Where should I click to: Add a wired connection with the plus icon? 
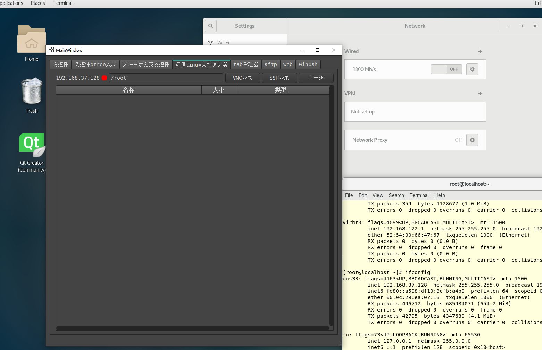[x=480, y=51]
